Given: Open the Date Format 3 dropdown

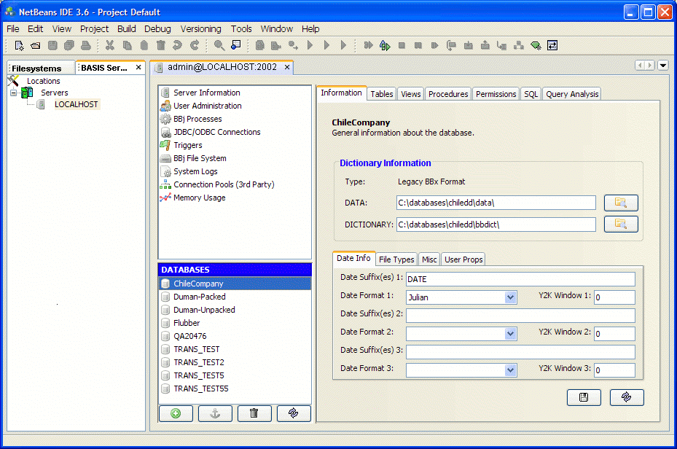Looking at the screenshot, I should 510,370.
